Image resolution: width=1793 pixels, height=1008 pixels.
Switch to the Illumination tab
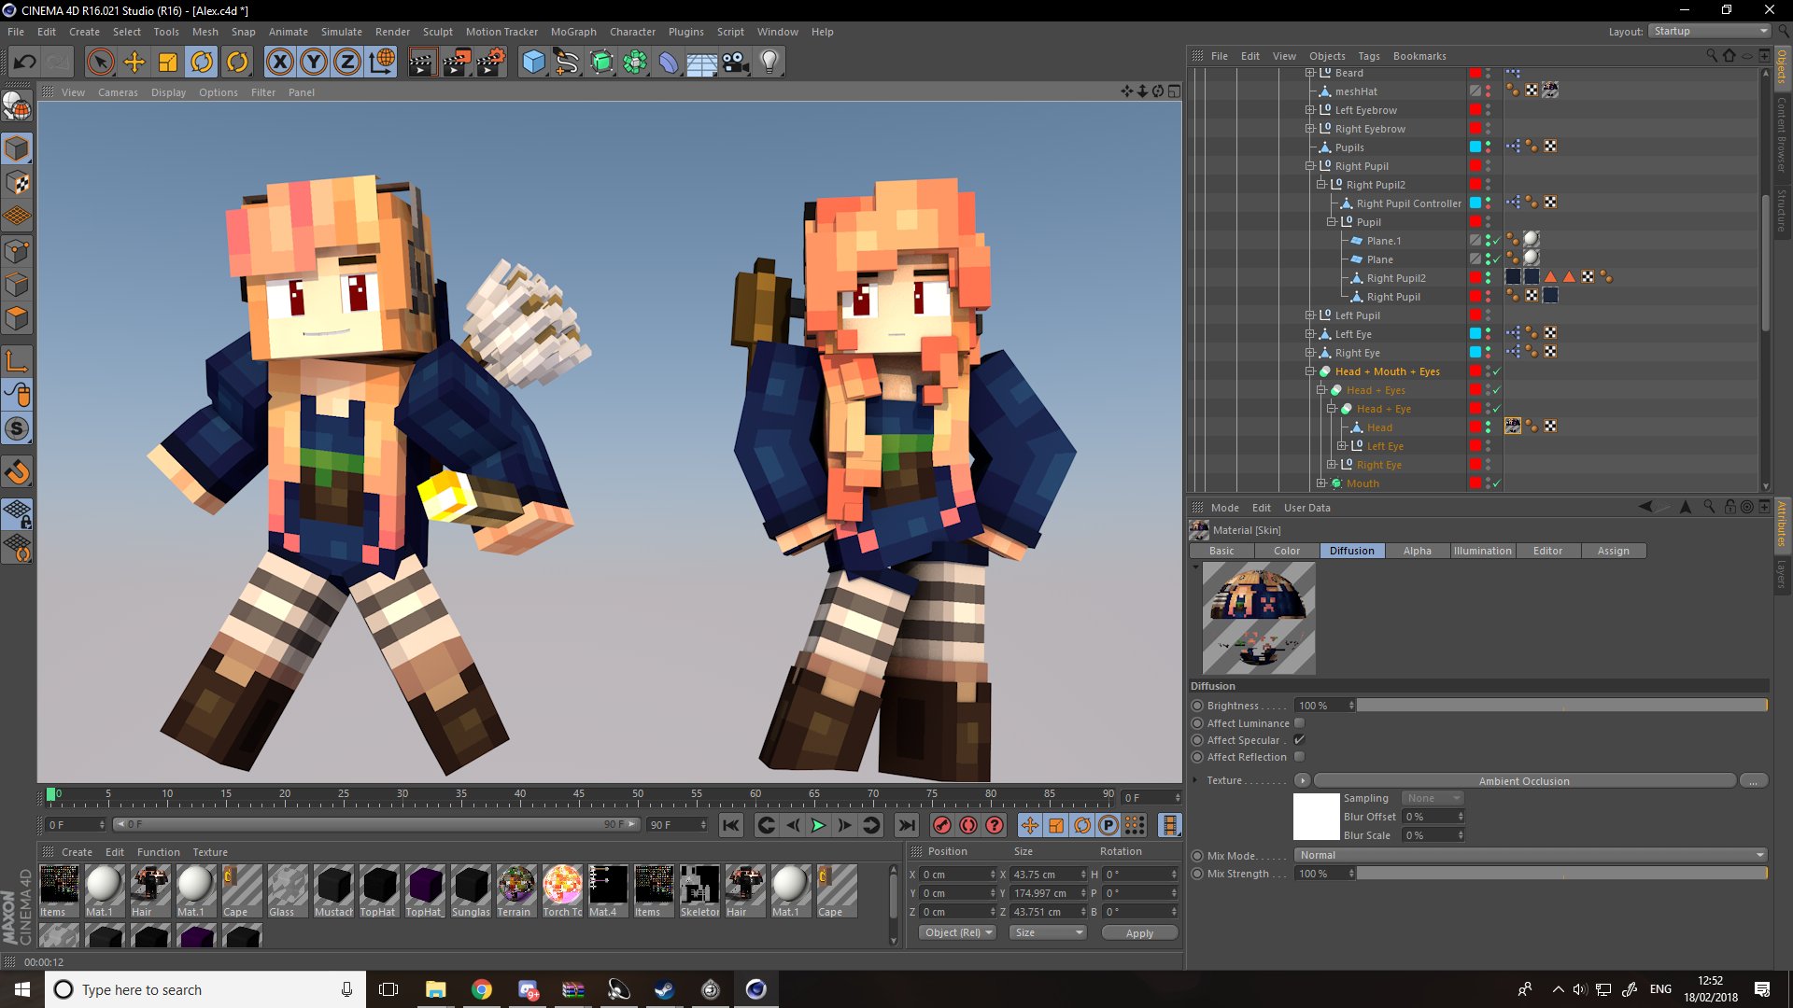pyautogui.click(x=1482, y=551)
